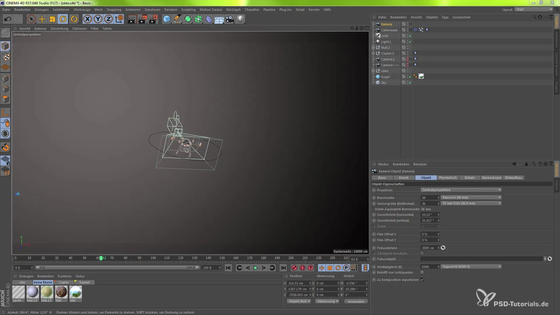This screenshot has width=560, height=315.
Task: Render to Picture Viewer
Action: 143,19
